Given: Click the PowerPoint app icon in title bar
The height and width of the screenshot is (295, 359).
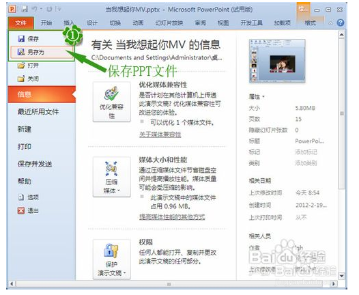Looking at the screenshot, I should [x=12, y=9].
